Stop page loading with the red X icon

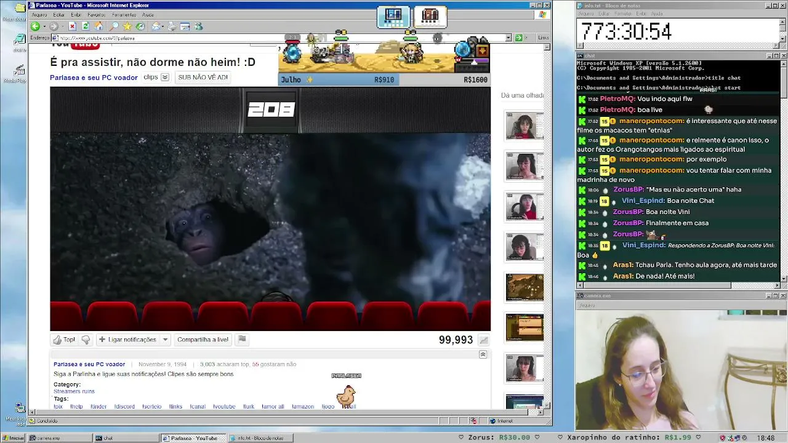(72, 26)
